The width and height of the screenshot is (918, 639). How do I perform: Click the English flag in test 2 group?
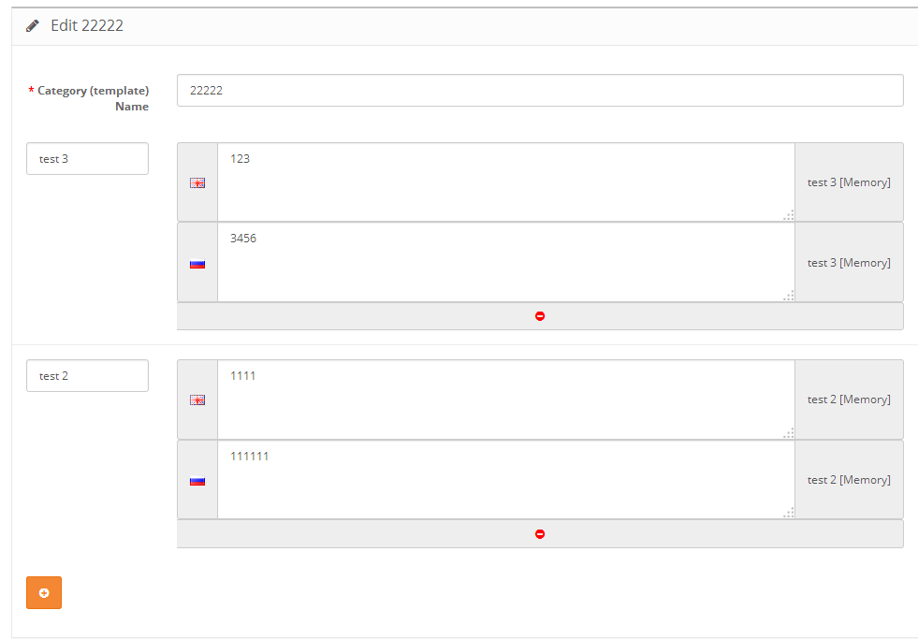(x=197, y=400)
